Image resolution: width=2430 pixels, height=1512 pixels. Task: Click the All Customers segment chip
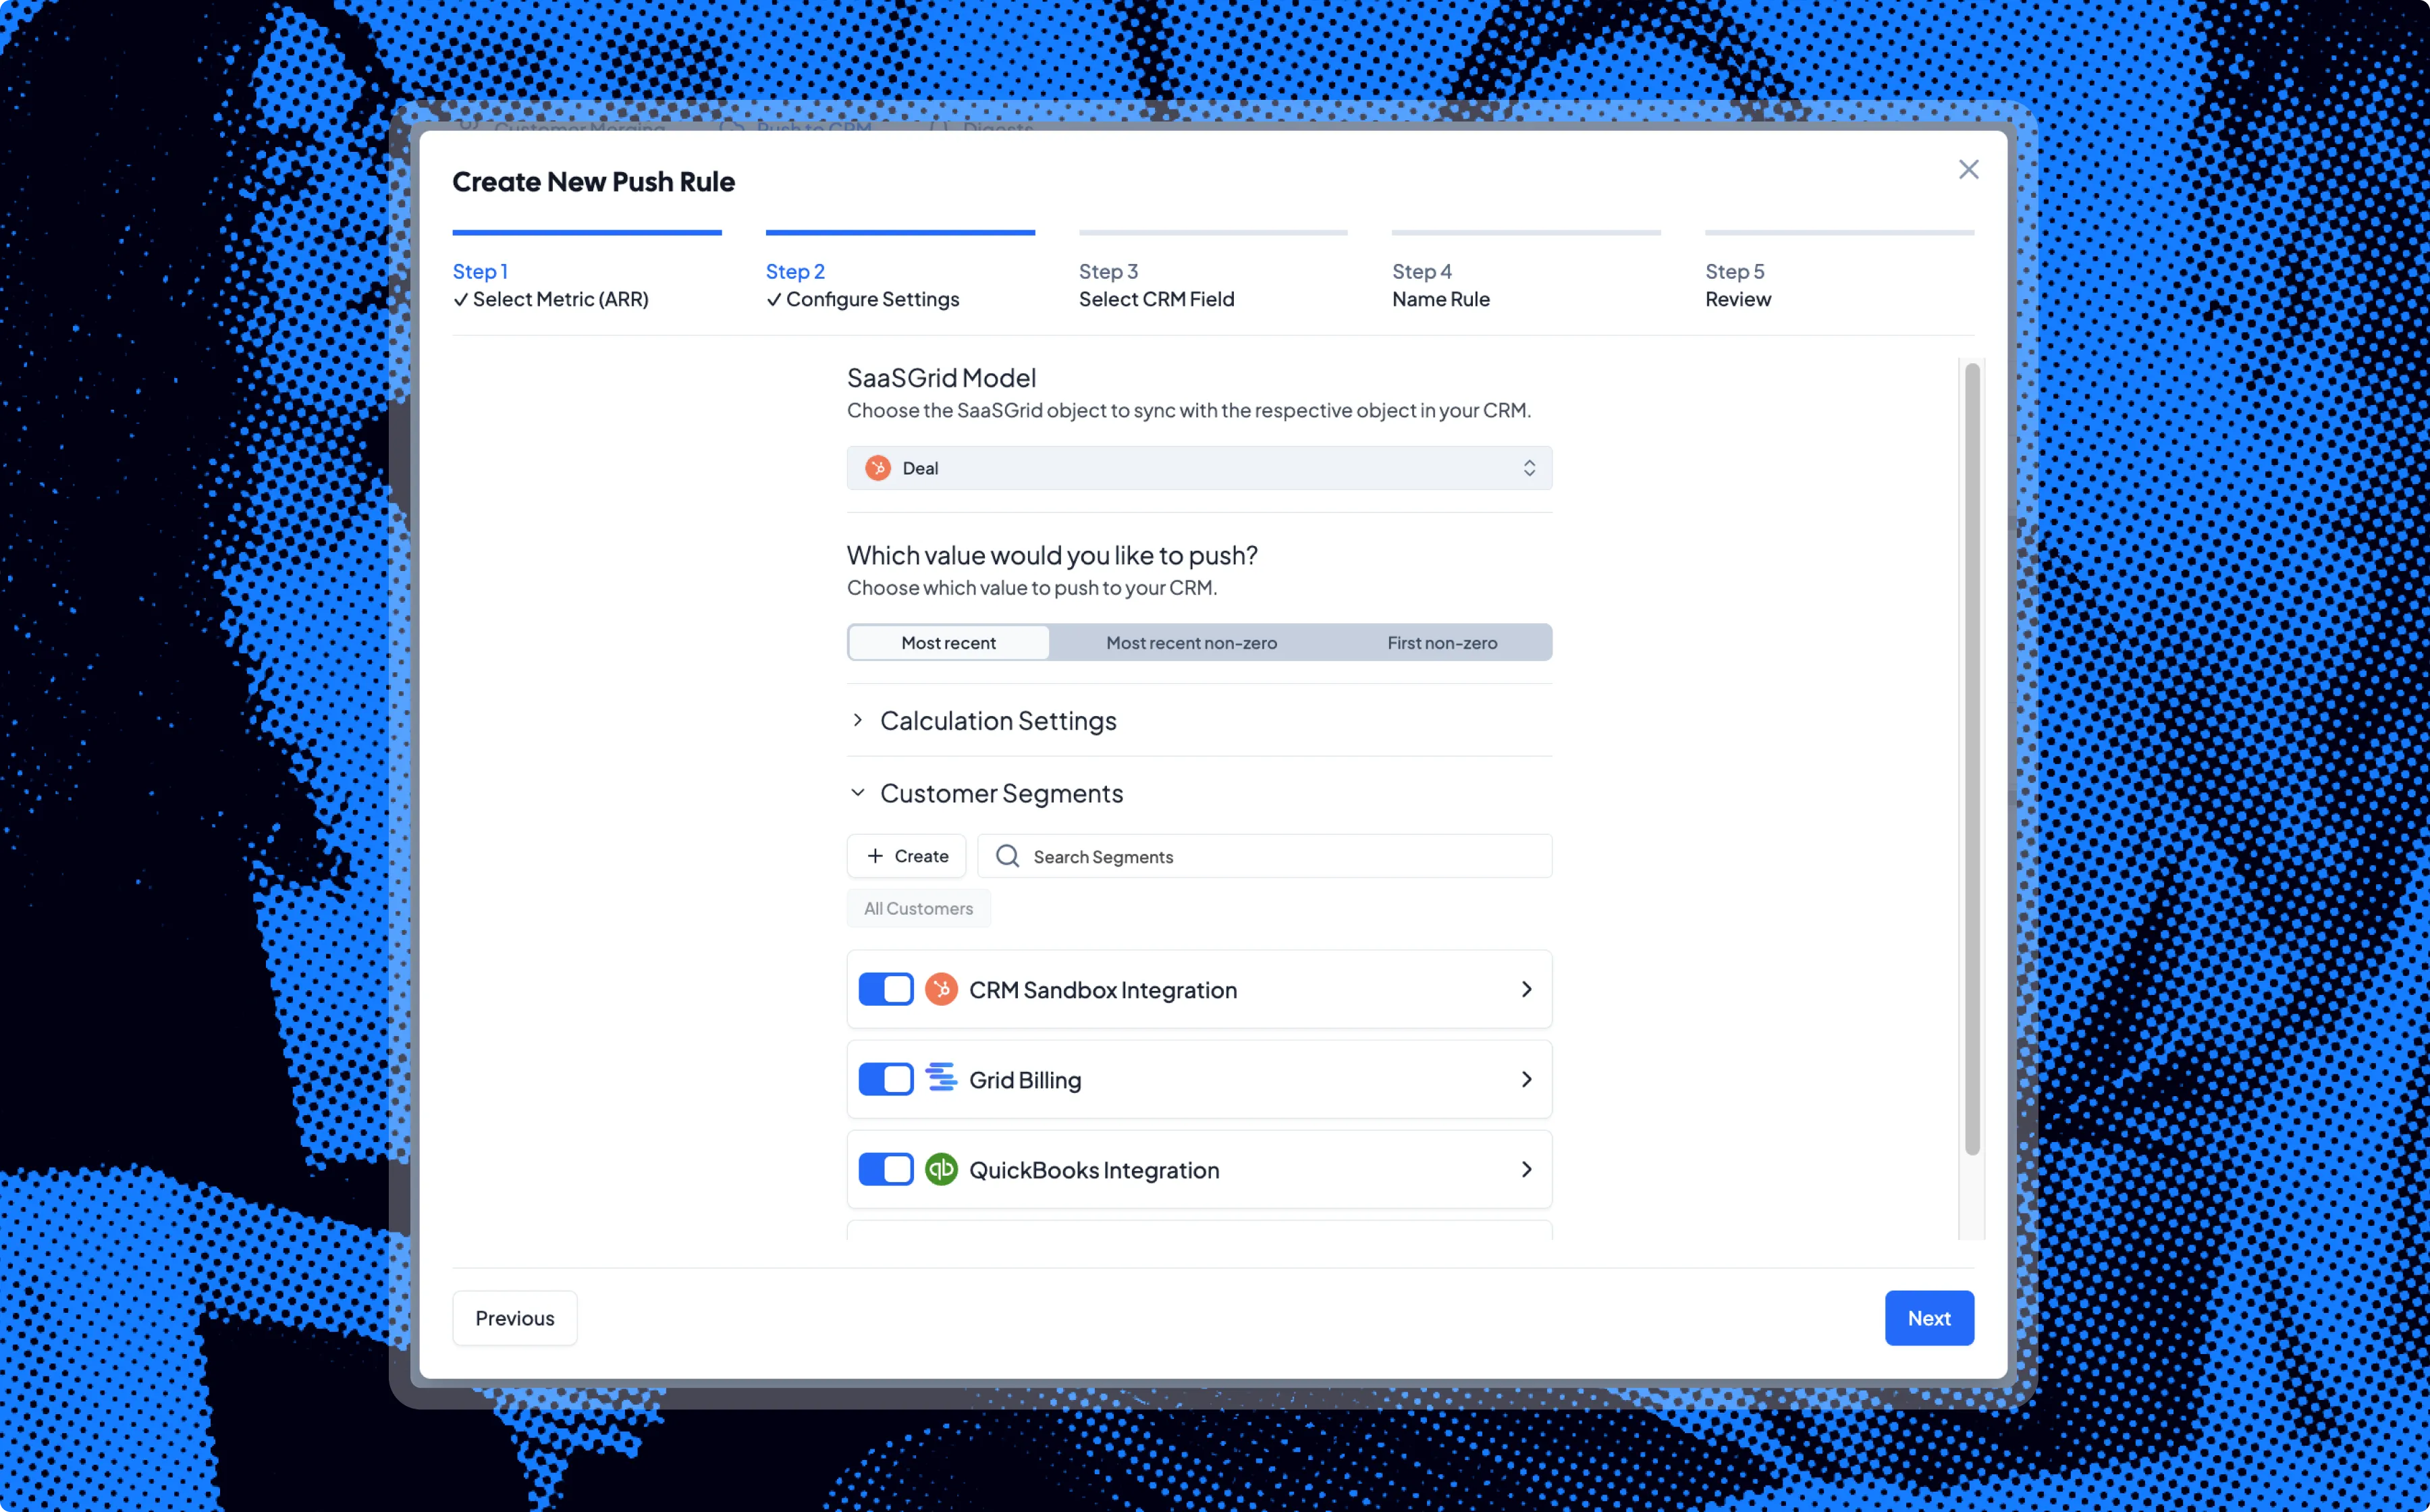[x=918, y=908]
